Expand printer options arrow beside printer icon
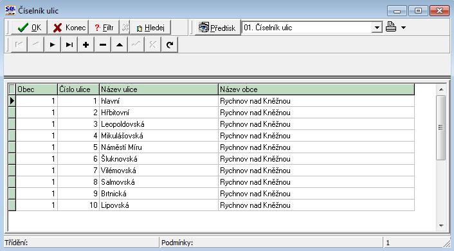This screenshot has height=251, width=454. pos(403,28)
